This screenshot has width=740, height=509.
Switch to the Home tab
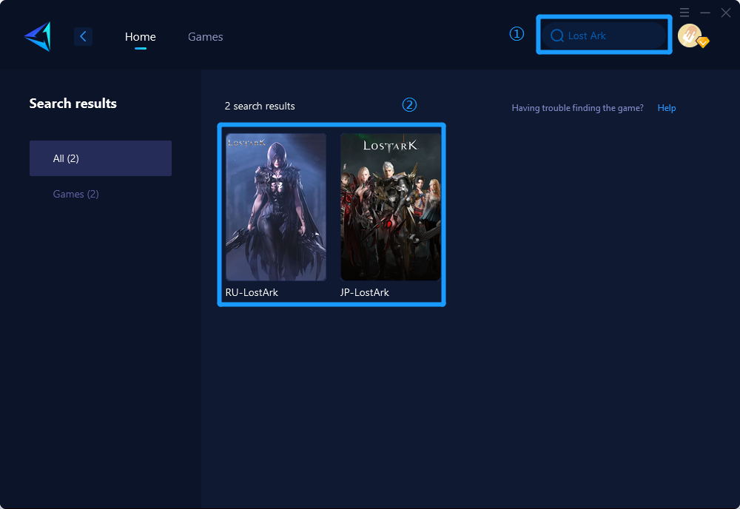pos(140,36)
